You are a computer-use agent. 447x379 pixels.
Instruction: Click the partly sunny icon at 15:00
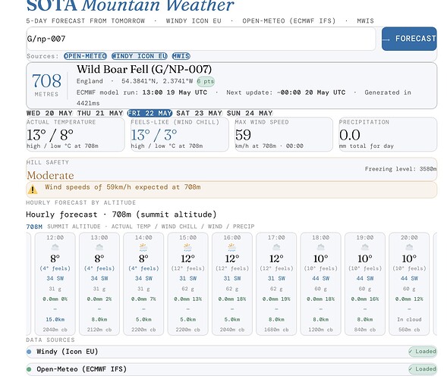pos(187,247)
